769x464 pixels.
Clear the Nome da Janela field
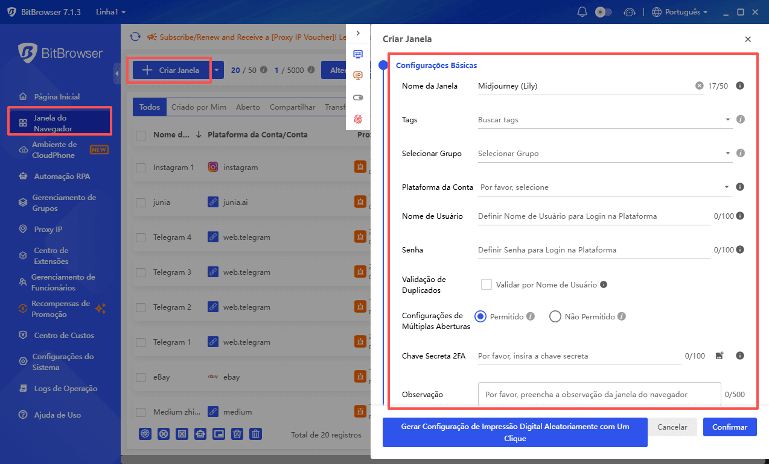pyautogui.click(x=700, y=86)
